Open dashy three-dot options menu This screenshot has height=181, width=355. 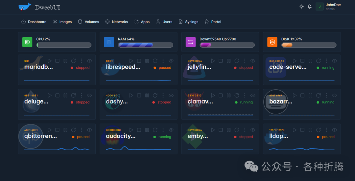point(163,96)
